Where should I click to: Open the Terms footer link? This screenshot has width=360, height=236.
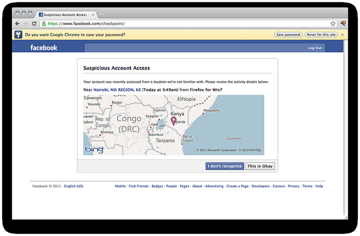pyautogui.click(x=307, y=186)
